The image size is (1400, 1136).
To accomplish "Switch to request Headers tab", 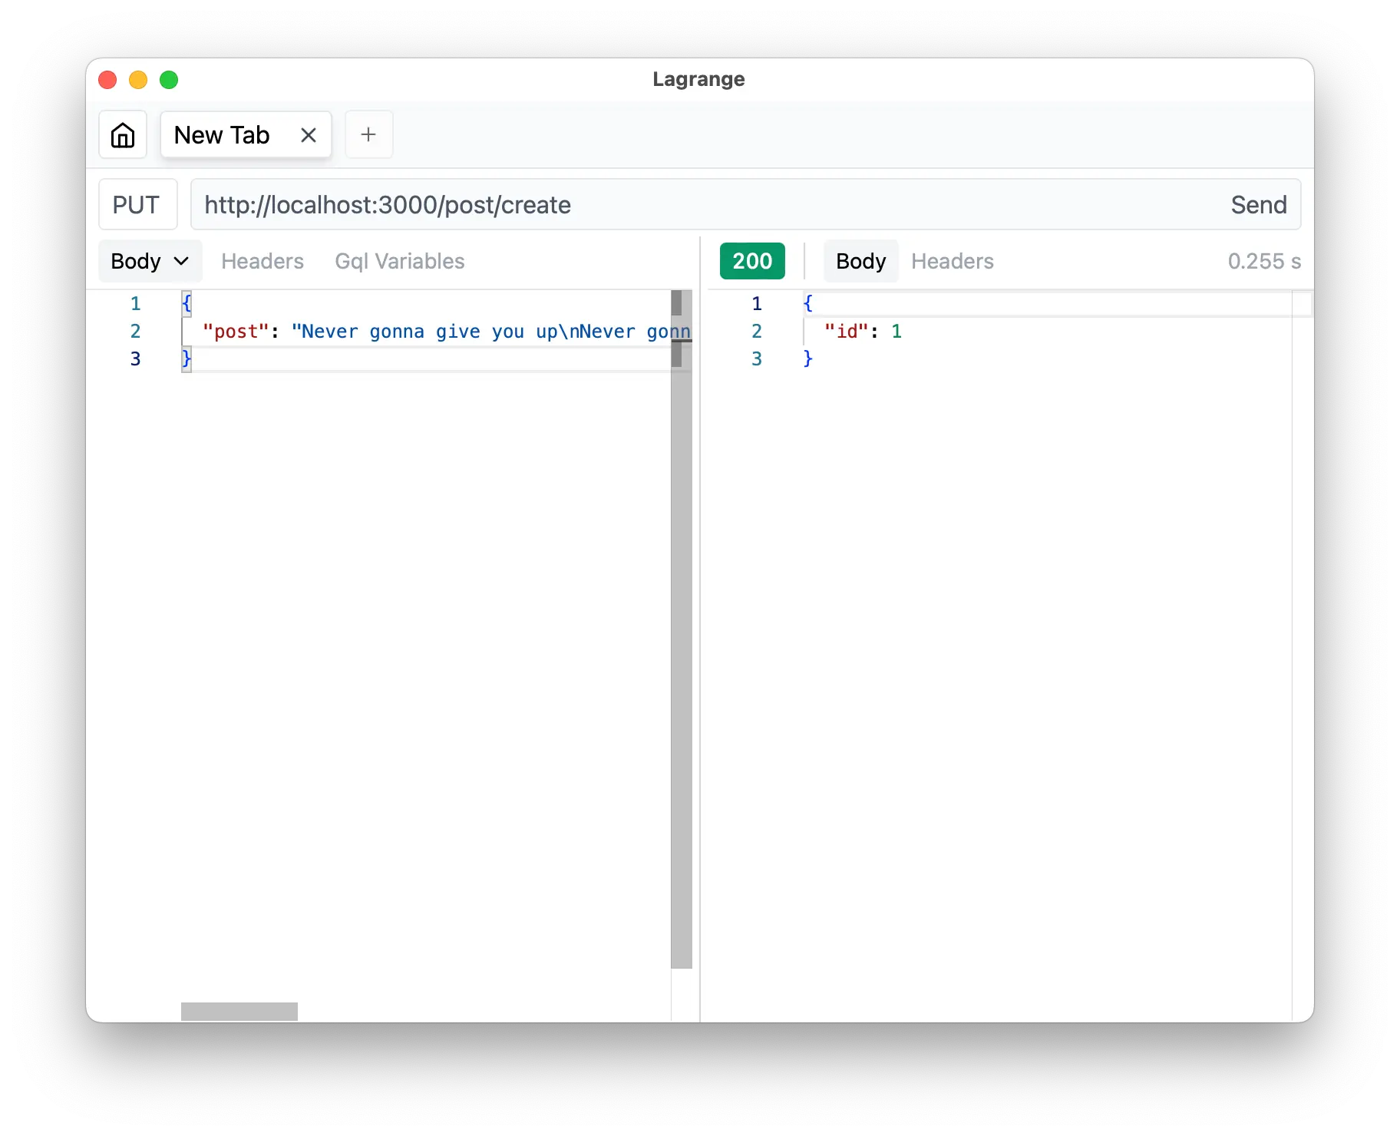I will 262,261.
